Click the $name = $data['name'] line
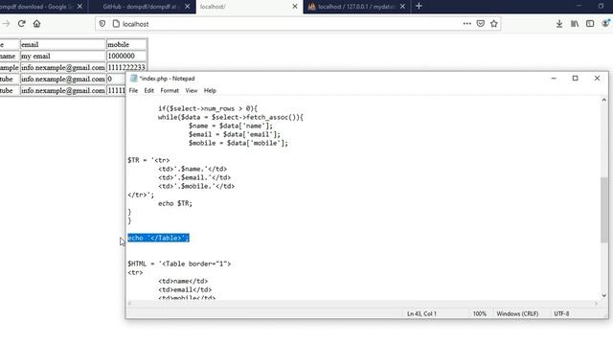Screen dimensions: 613x345 231,126
